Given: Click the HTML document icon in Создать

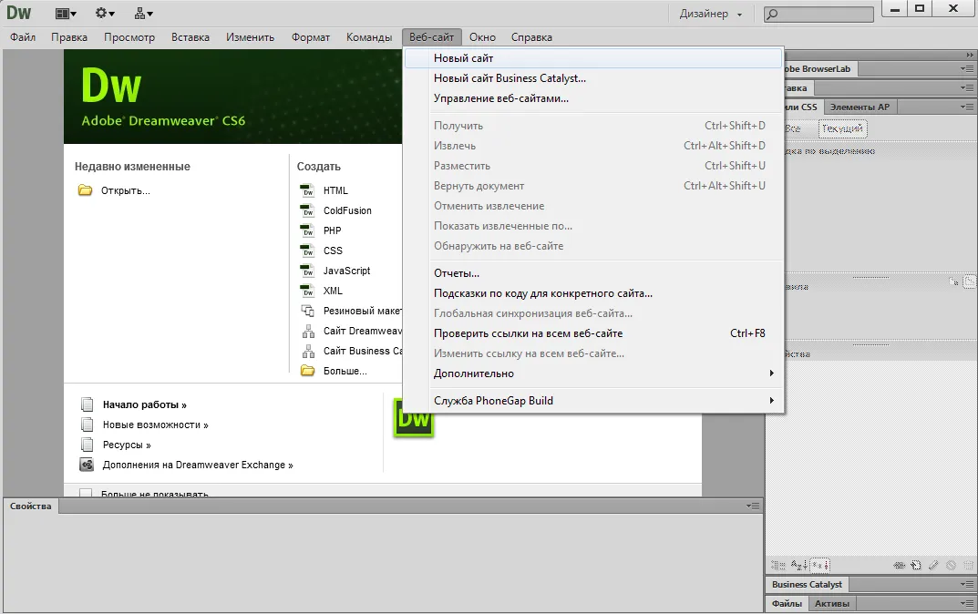Looking at the screenshot, I should point(307,190).
